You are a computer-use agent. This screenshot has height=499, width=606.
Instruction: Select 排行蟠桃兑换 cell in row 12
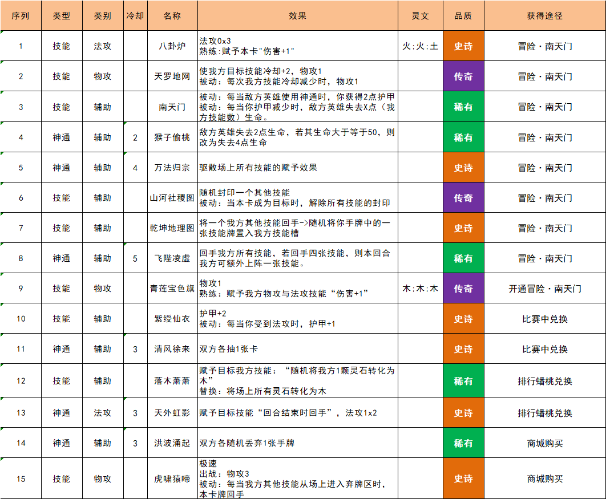(545, 380)
